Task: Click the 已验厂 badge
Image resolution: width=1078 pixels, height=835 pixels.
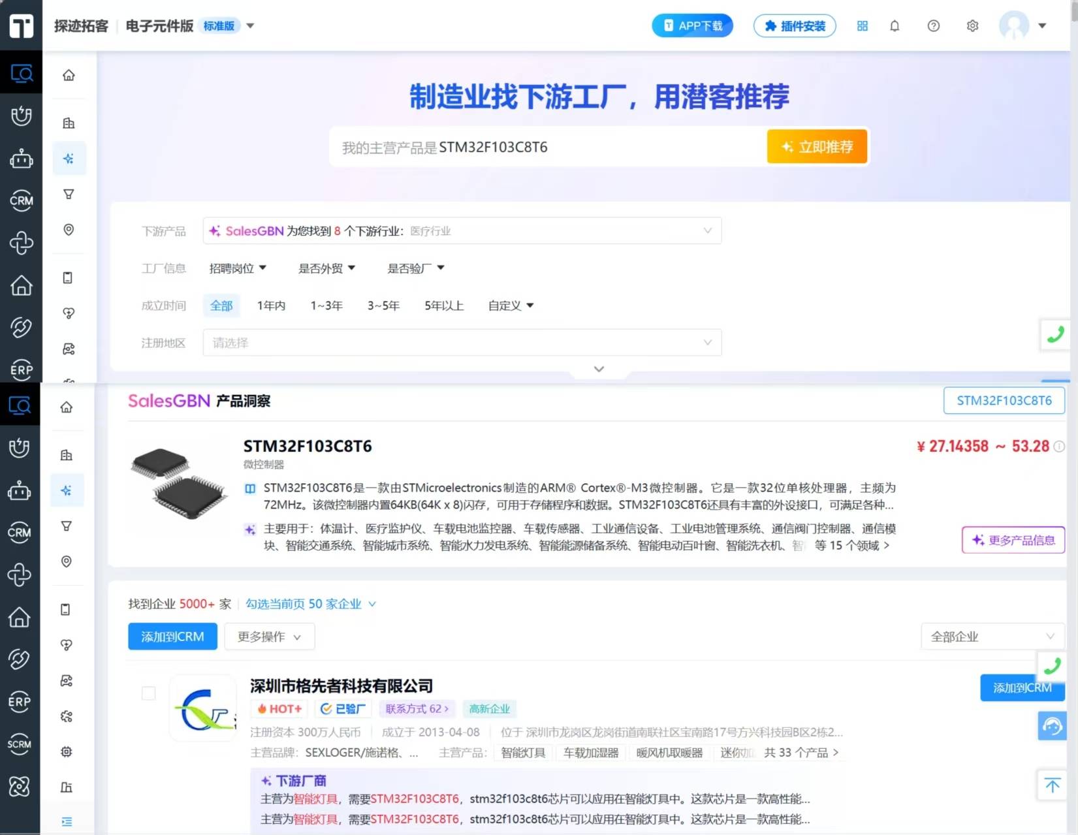Action: 343,709
